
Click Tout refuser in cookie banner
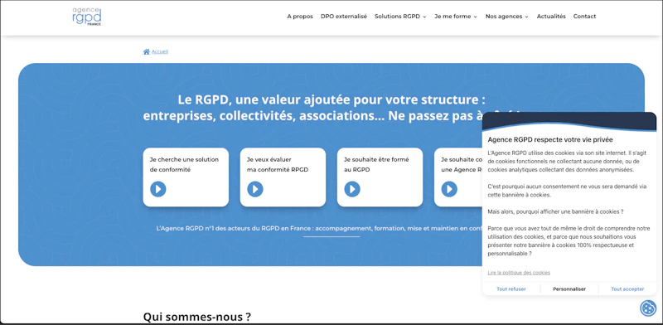[511, 289]
